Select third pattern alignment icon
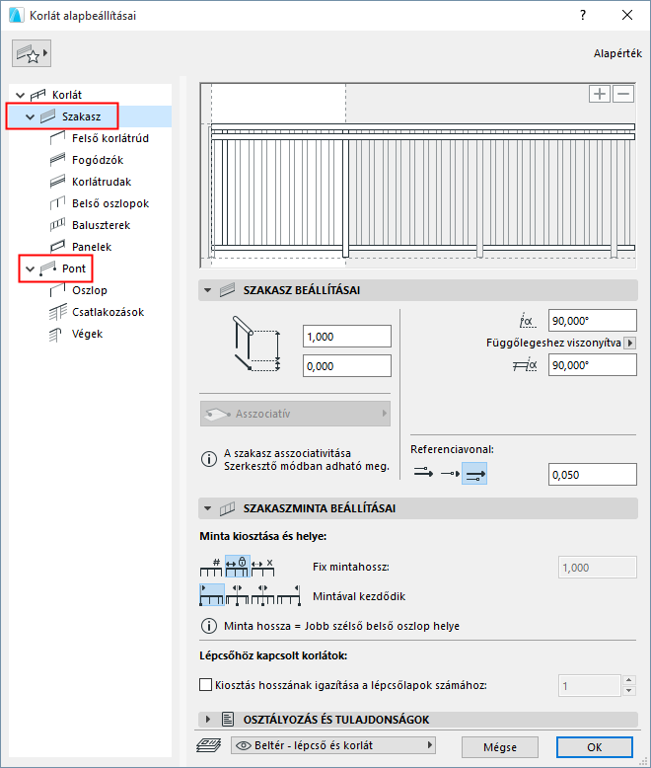The height and width of the screenshot is (768, 651). [x=262, y=594]
